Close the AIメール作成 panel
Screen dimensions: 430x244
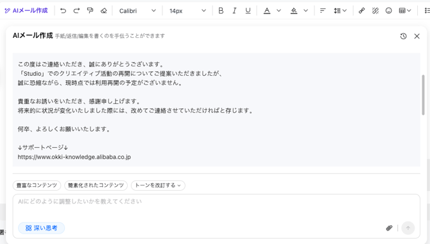pos(417,36)
